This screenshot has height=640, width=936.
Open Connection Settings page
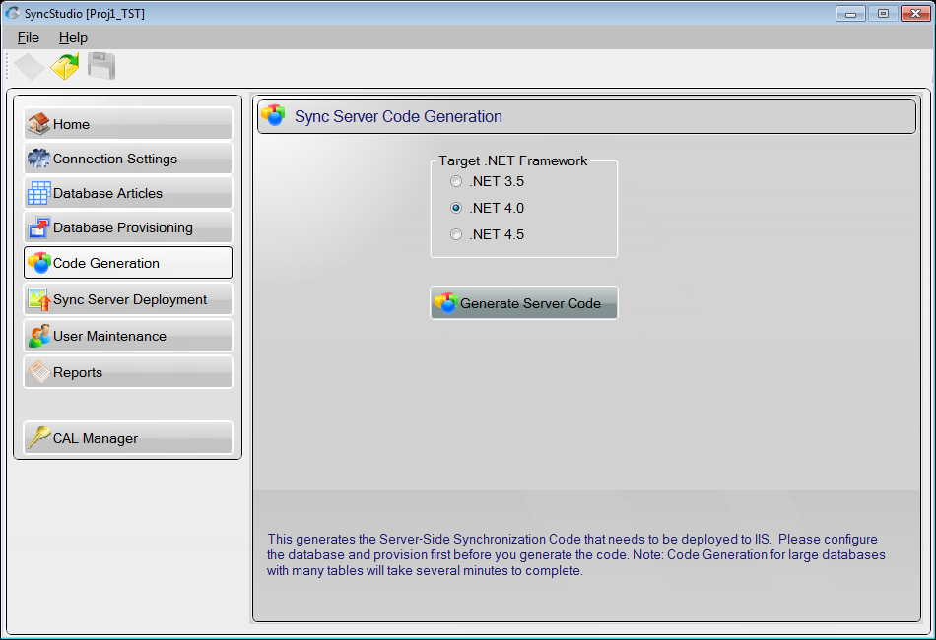128,159
